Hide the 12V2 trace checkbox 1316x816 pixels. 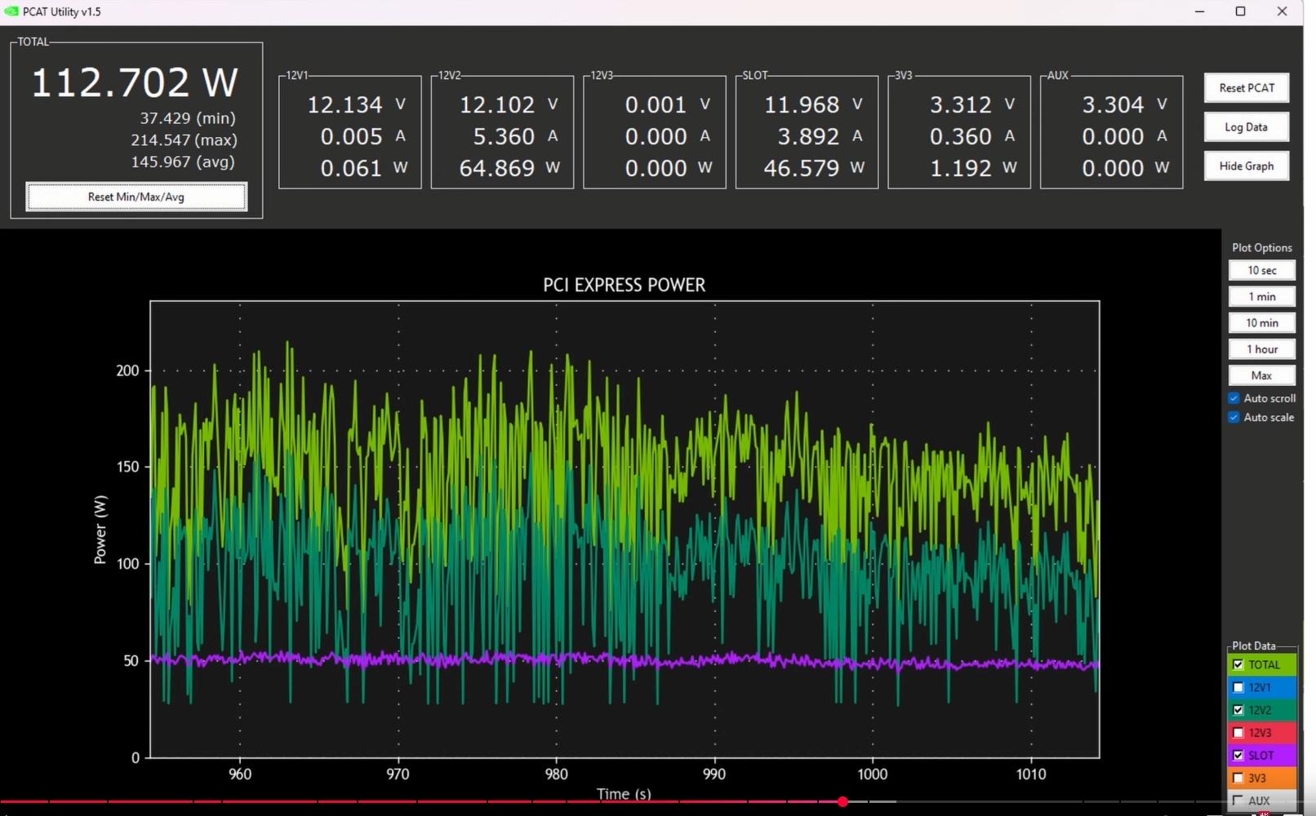pyautogui.click(x=1238, y=710)
